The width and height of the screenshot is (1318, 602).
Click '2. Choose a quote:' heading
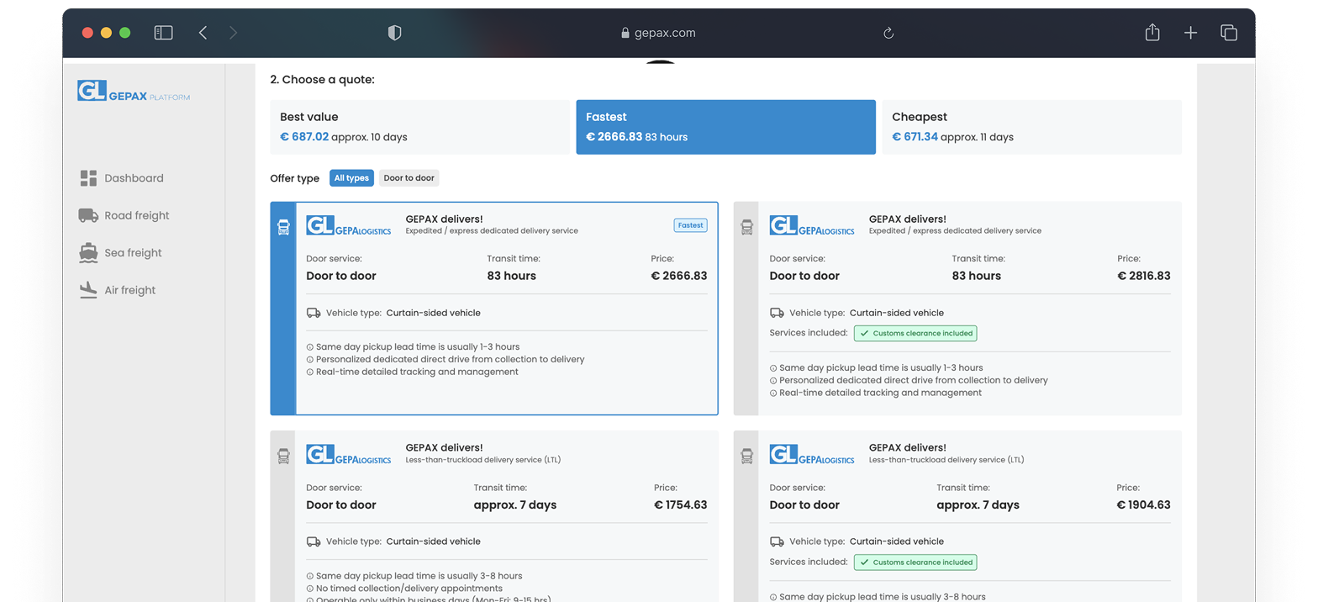pyautogui.click(x=322, y=80)
